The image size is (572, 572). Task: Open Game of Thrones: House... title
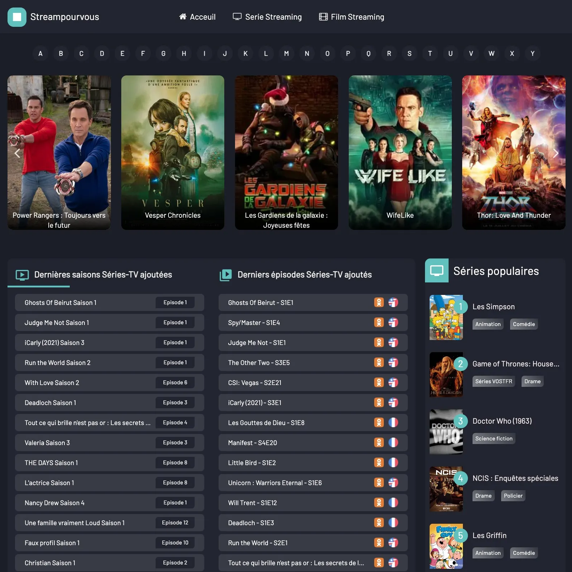click(516, 364)
